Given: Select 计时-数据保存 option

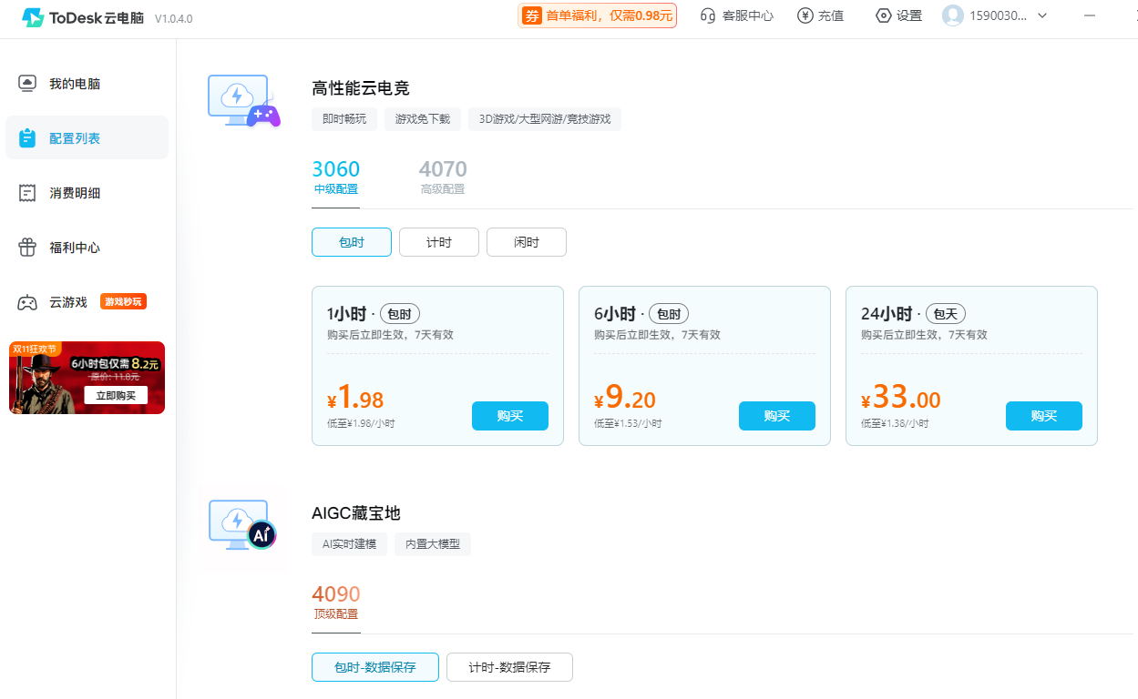Looking at the screenshot, I should click(x=509, y=667).
